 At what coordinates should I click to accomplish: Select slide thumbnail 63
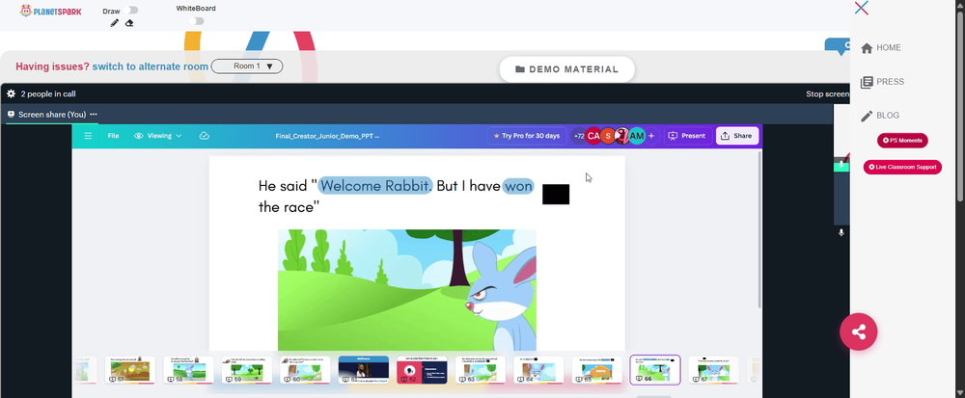pyautogui.click(x=480, y=370)
